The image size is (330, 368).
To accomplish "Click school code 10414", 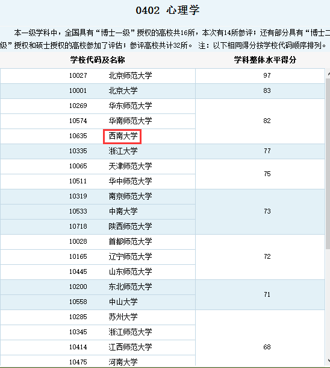I will coord(78,347).
